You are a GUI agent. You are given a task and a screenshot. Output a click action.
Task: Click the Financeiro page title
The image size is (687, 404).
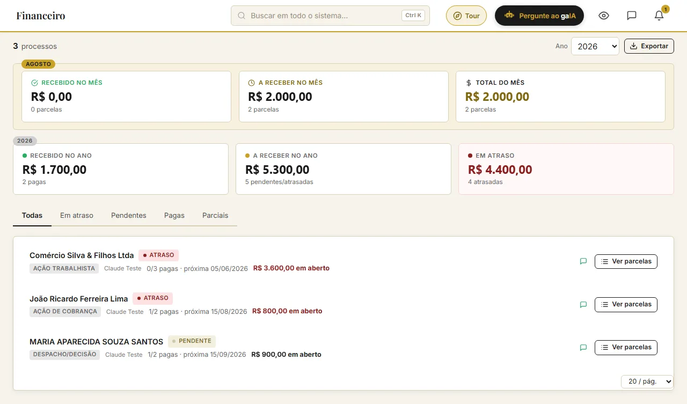41,16
